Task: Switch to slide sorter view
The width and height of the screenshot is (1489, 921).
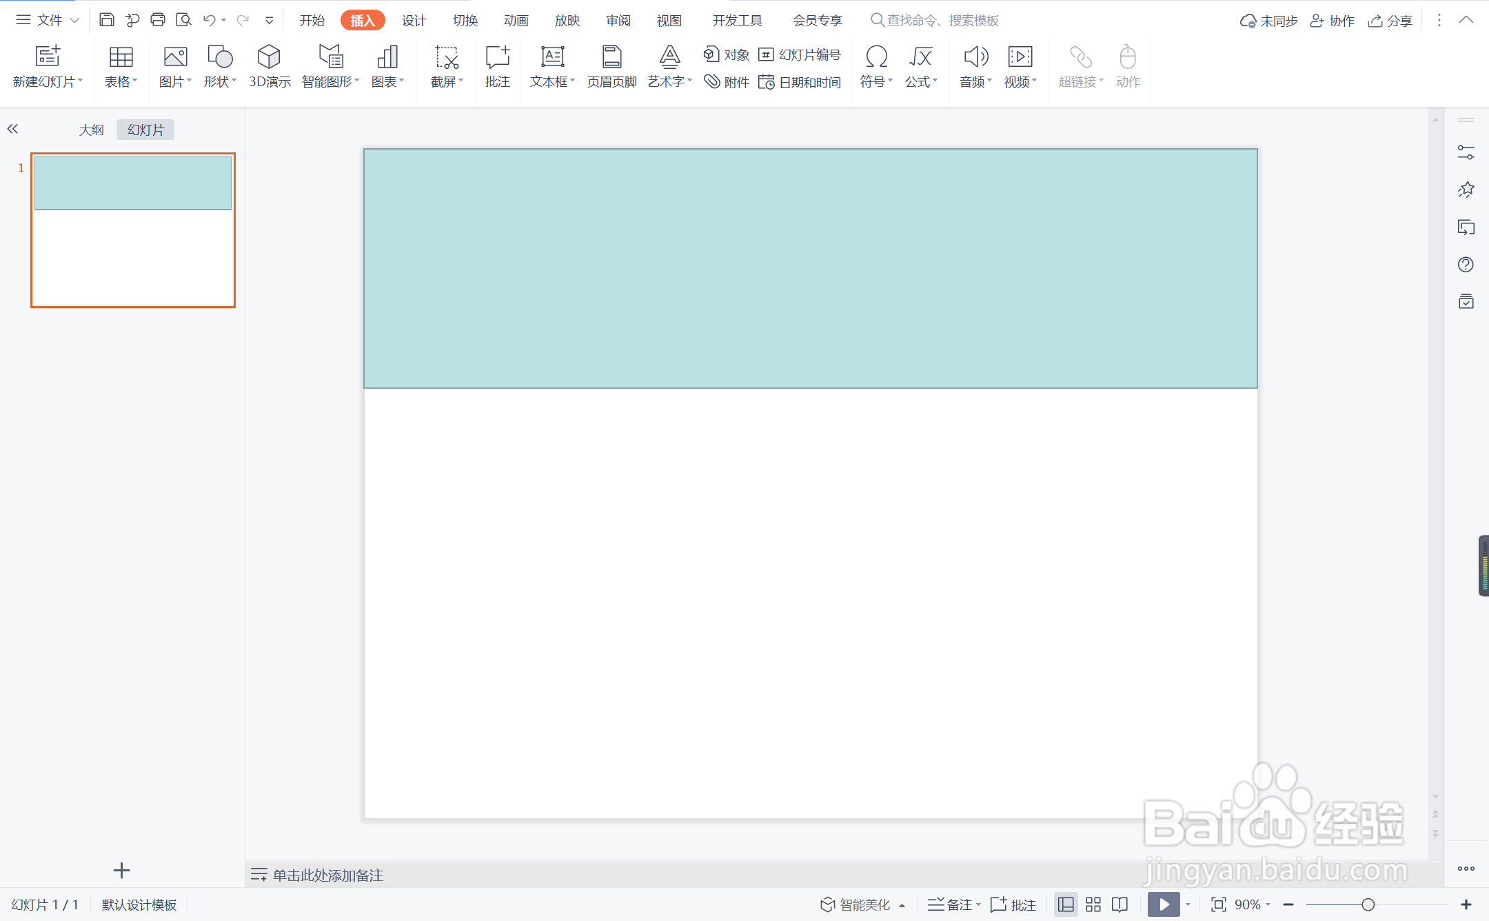Action: pyautogui.click(x=1093, y=904)
